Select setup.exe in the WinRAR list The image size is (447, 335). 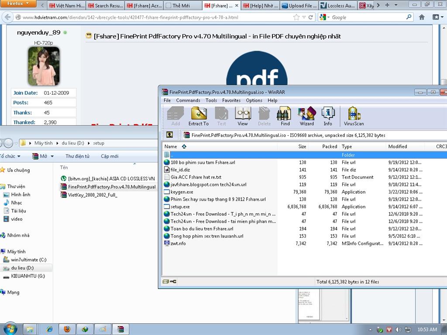180,206
